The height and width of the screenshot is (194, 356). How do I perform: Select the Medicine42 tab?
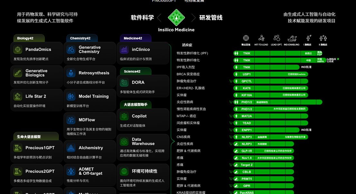coord(136,38)
